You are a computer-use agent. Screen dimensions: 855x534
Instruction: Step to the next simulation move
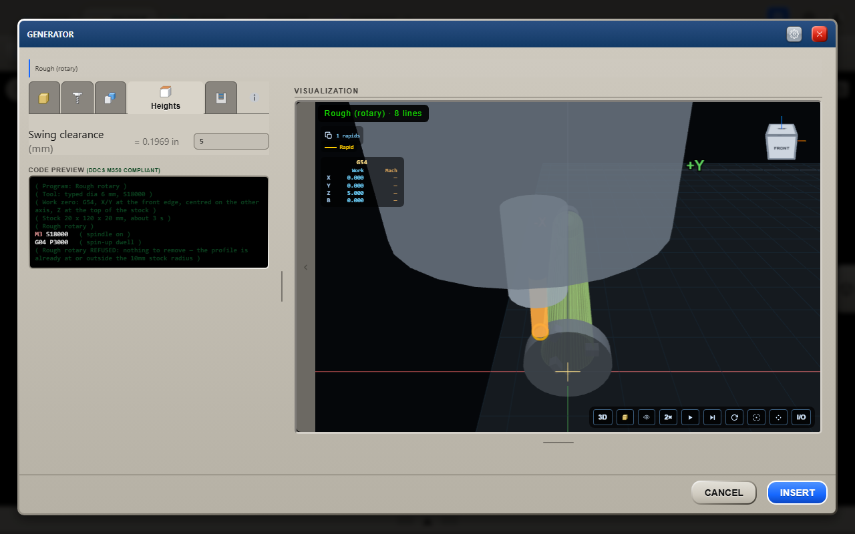[x=713, y=417]
